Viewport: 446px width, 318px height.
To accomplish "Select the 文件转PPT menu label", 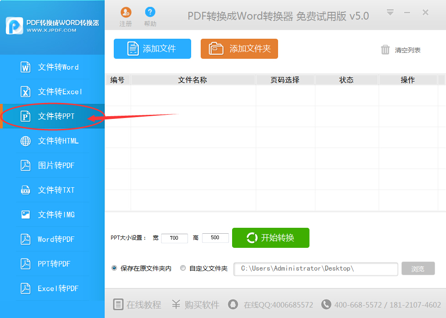I will tap(56, 116).
